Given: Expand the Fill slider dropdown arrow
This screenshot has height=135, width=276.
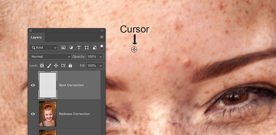Looking at the screenshot, I should click(100, 66).
